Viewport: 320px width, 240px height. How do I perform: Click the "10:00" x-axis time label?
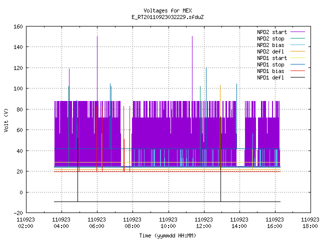[x=168, y=226]
